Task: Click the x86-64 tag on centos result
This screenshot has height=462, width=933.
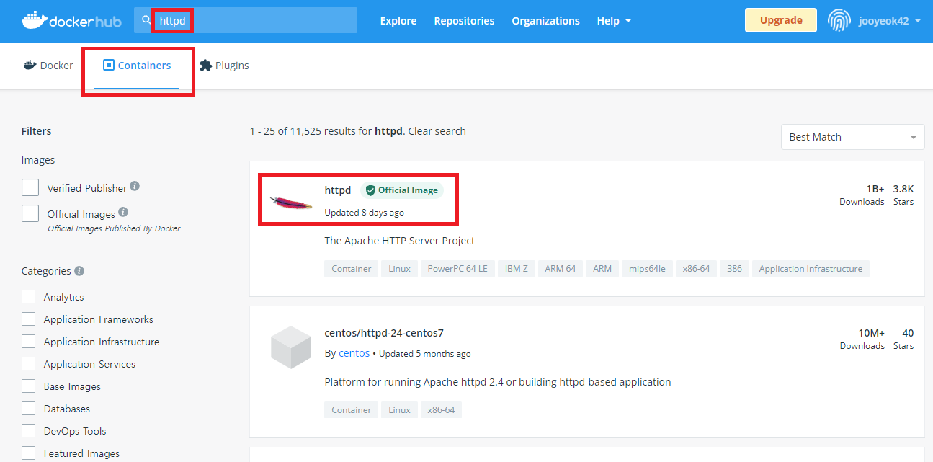Action: (x=442, y=410)
